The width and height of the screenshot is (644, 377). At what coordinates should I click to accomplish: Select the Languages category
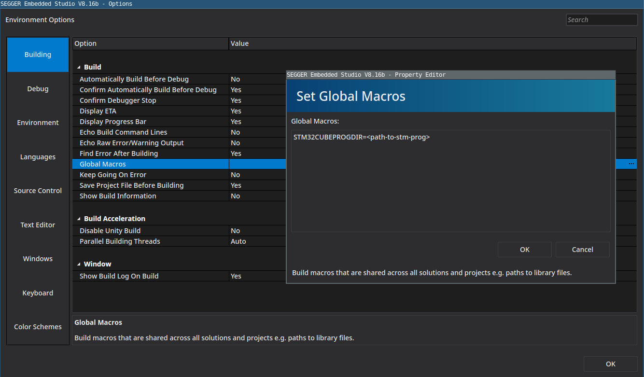(x=38, y=157)
